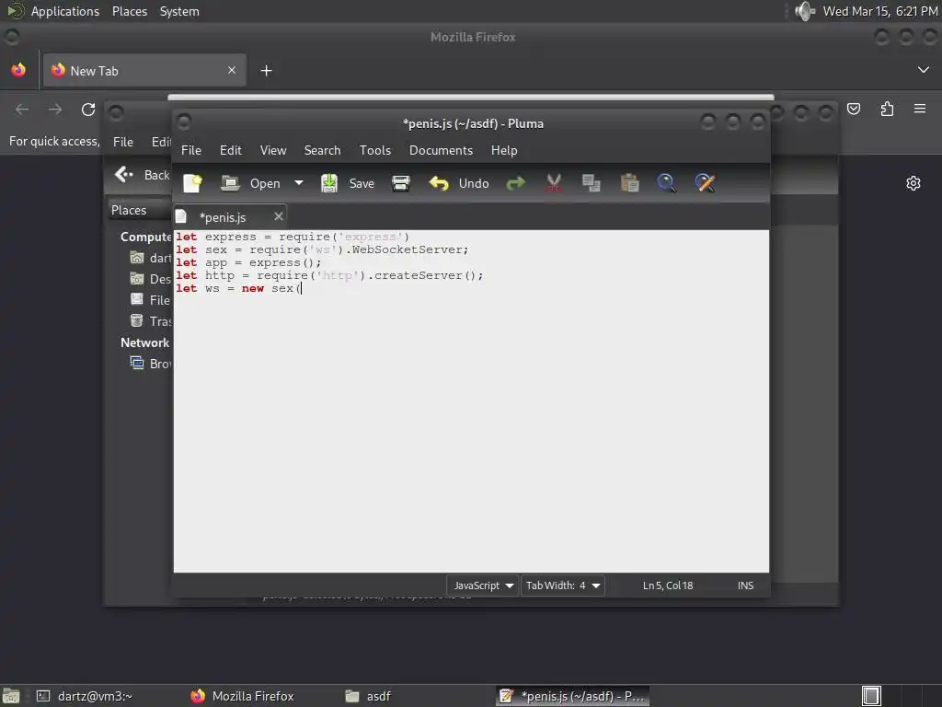Switch to dartz@vm3 terminal in taskbar
The image size is (942, 707).
click(x=85, y=696)
